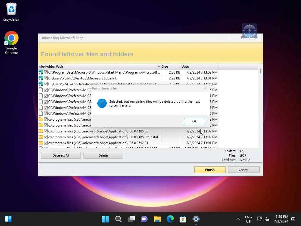Close the Revo Uninstaller message dialog

(205, 88)
